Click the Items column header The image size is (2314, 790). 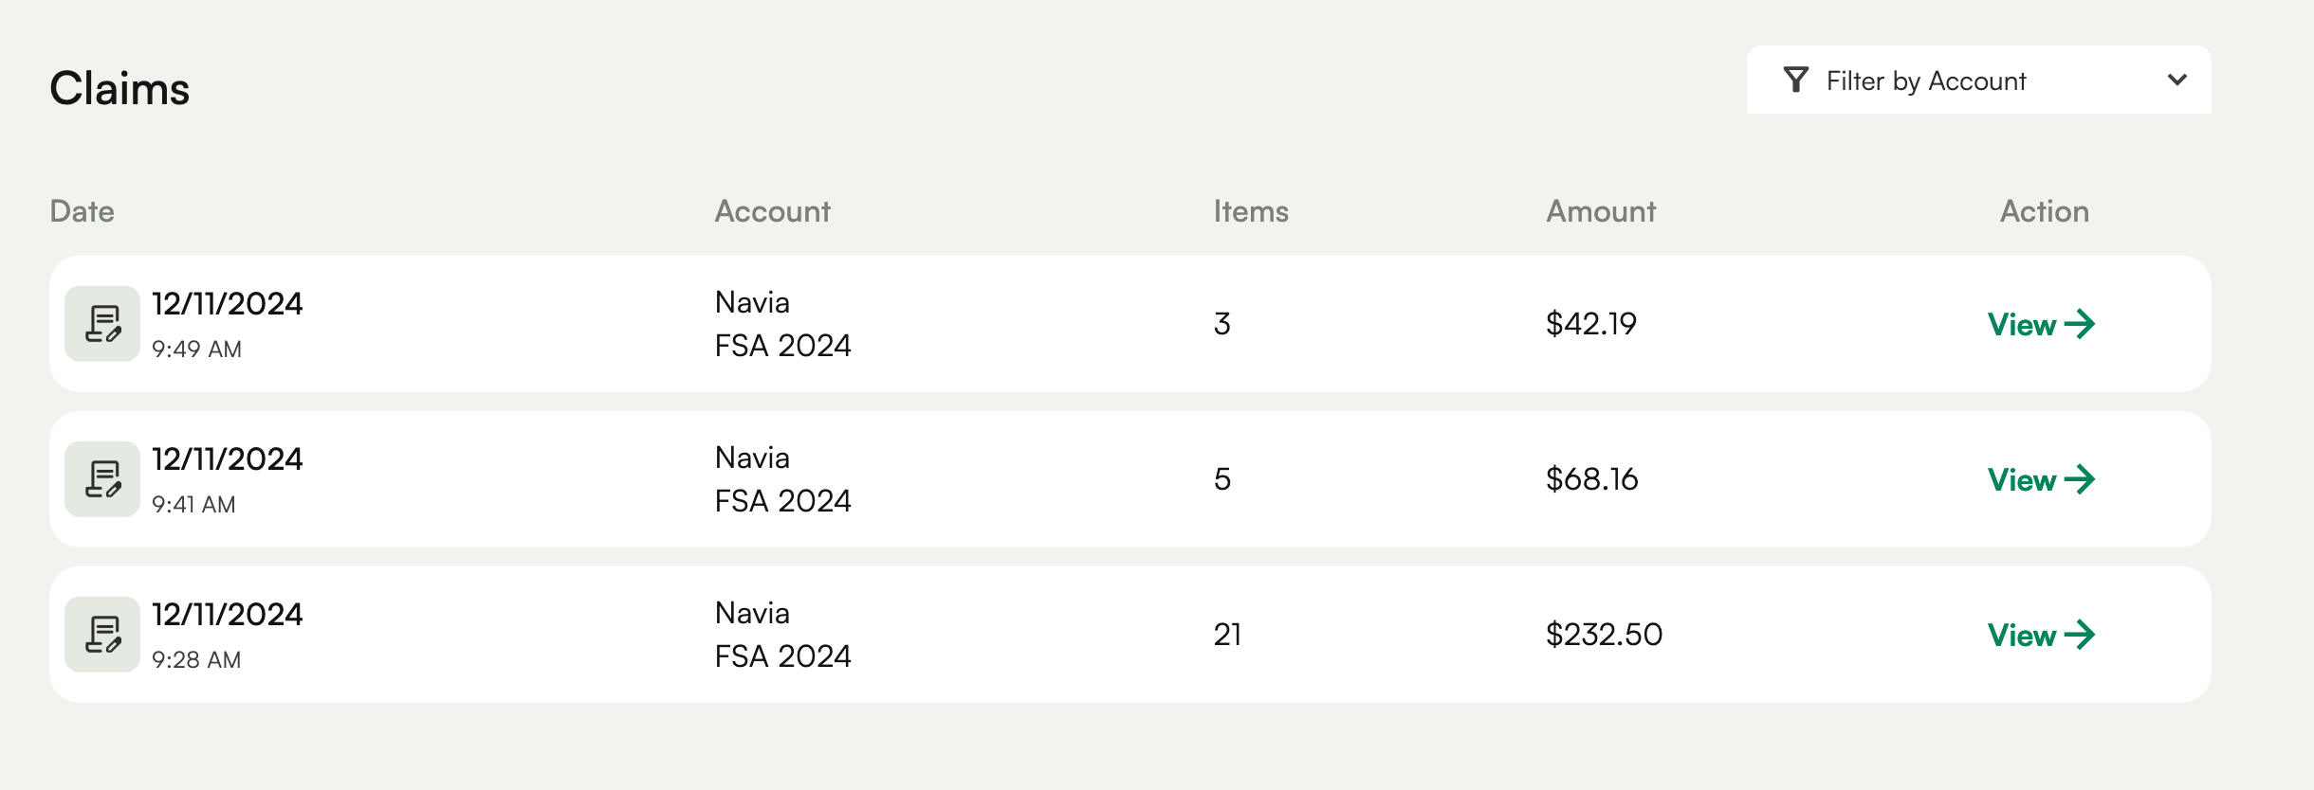tap(1251, 211)
